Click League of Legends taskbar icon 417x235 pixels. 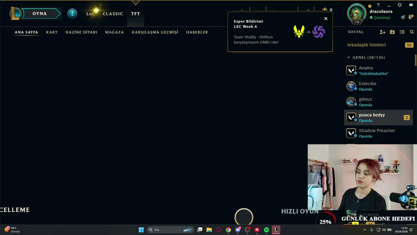[x=276, y=230]
